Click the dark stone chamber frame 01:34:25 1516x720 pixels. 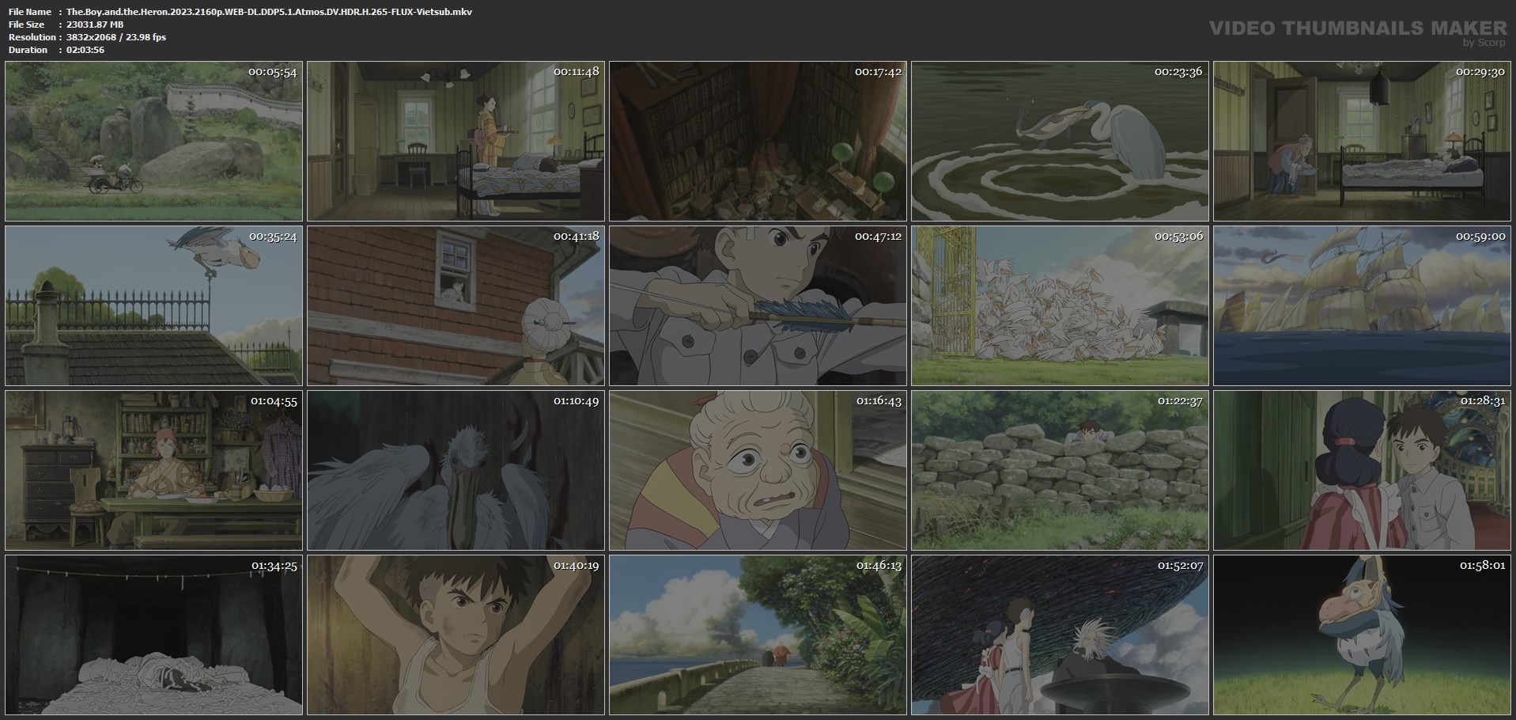pyautogui.click(x=153, y=635)
